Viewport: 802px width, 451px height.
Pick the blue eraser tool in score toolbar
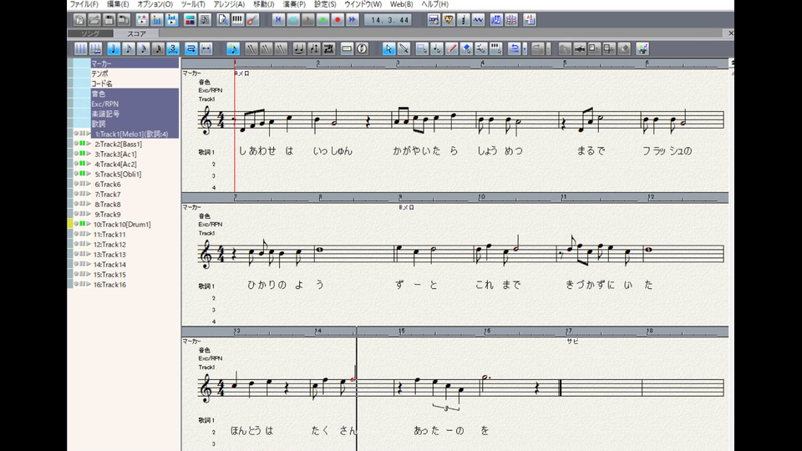(466, 48)
